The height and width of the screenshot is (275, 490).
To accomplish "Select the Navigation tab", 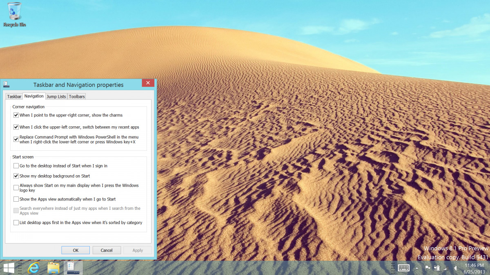I will pos(34,96).
